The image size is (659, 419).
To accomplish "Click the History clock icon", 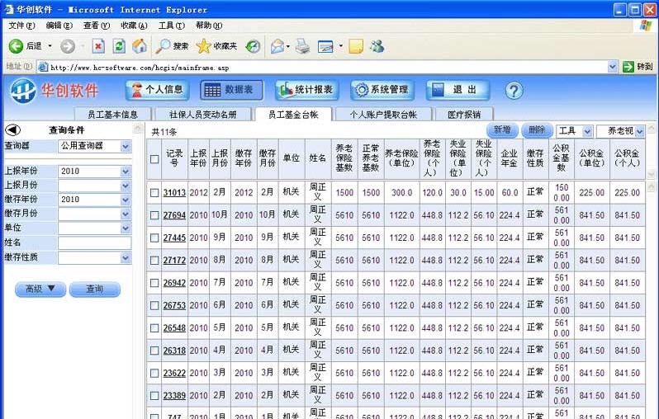I will tap(253, 46).
